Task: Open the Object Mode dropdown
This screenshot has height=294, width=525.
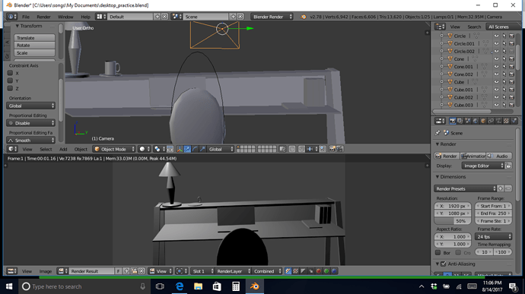Action: pos(114,149)
